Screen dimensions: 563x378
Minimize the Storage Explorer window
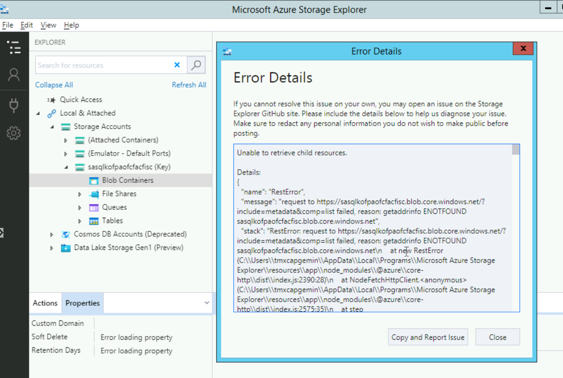click(x=548, y=7)
